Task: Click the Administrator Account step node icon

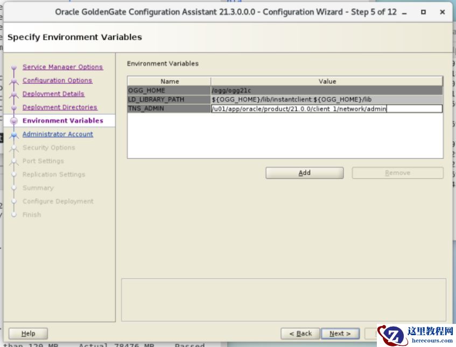Action: coord(14,135)
